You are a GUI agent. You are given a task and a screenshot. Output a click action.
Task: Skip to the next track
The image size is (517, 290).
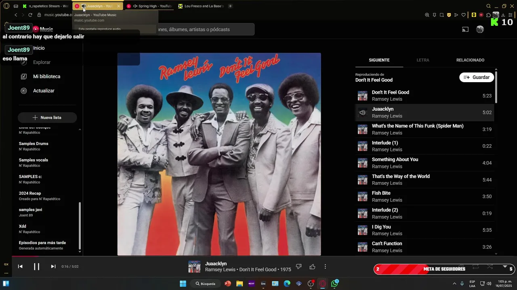click(53, 266)
